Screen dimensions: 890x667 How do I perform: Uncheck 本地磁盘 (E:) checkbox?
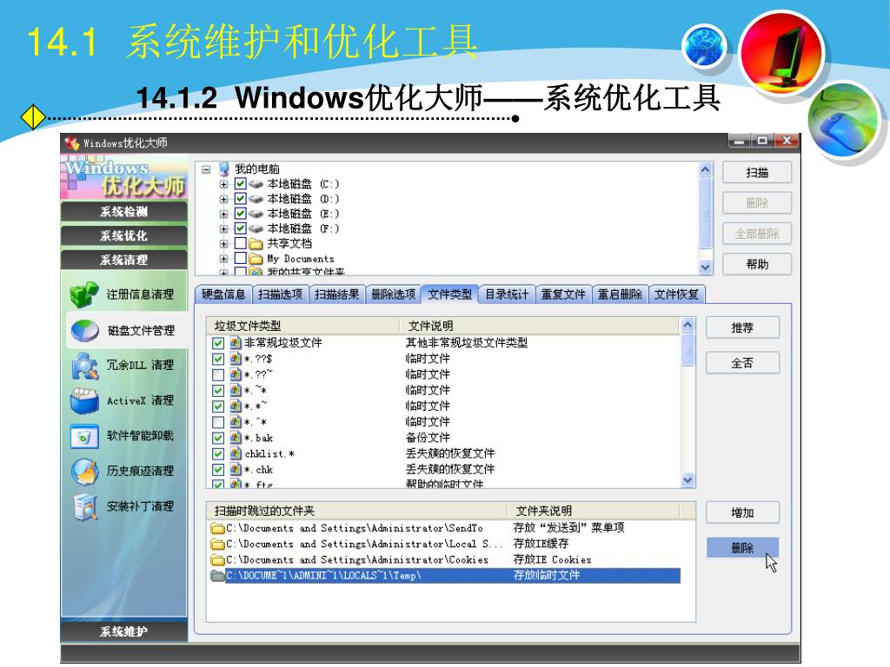240,214
